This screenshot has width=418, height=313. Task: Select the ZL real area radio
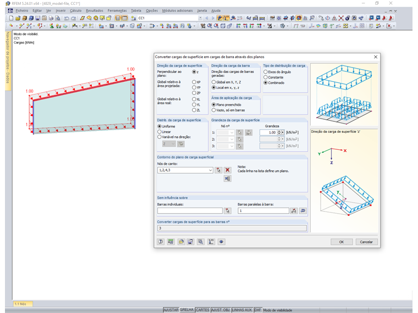coord(194,110)
